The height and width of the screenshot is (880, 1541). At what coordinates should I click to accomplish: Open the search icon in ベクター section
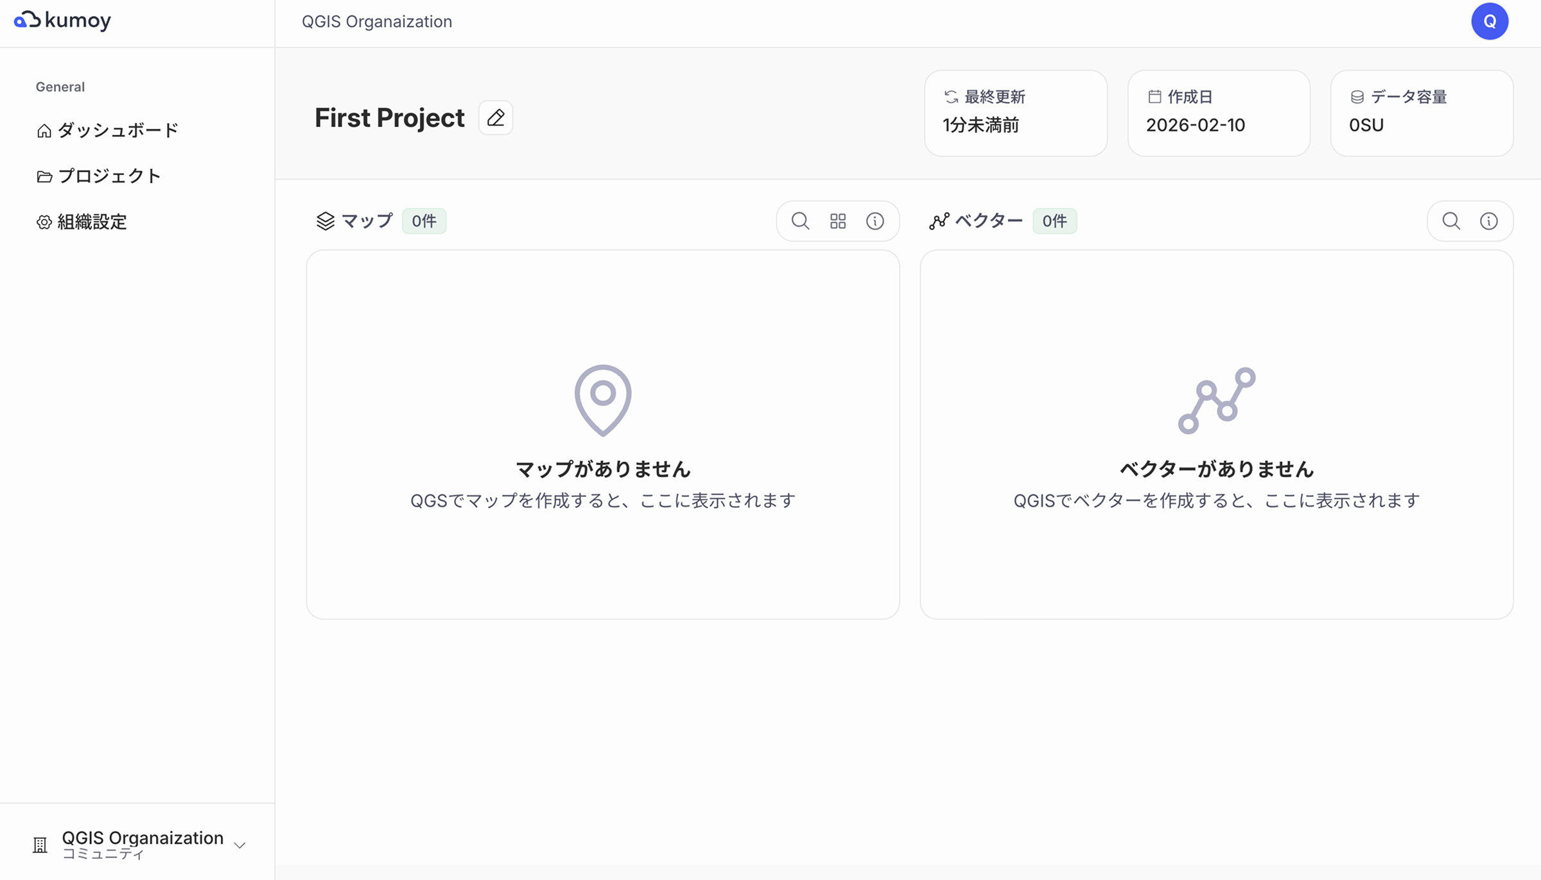pyautogui.click(x=1451, y=221)
